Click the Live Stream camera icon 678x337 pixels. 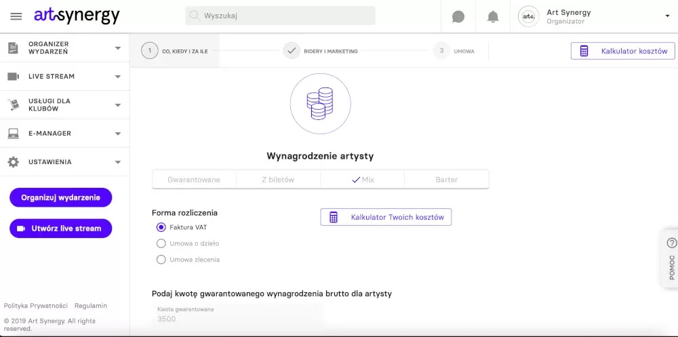13,77
